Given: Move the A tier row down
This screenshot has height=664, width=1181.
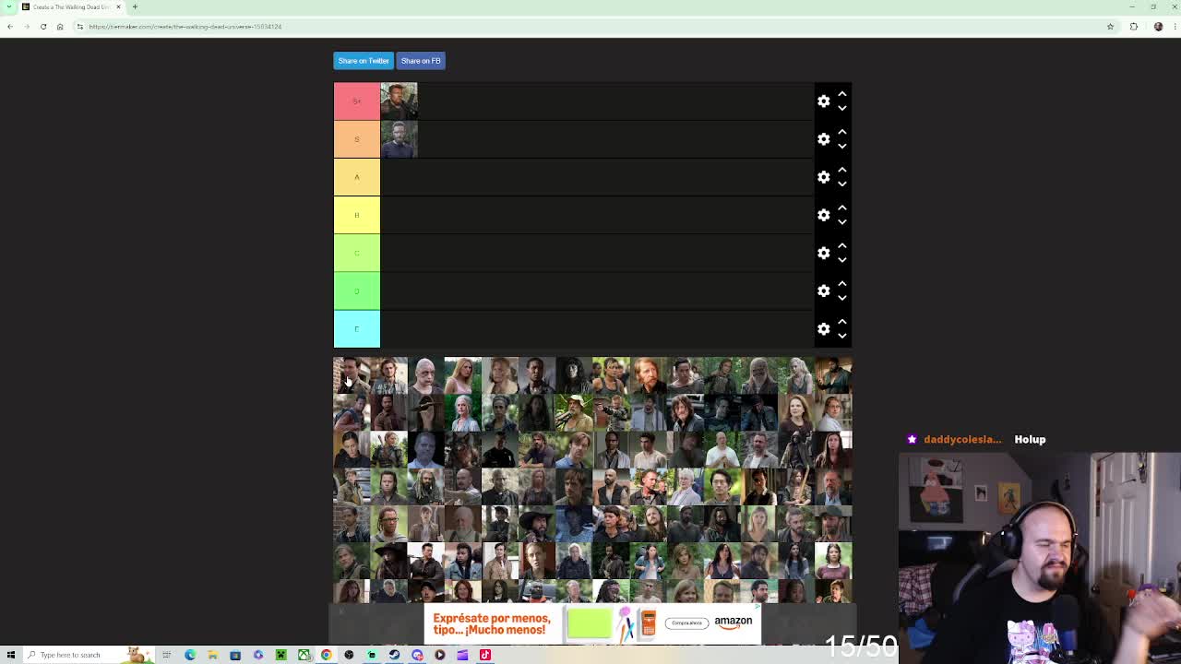Looking at the screenshot, I should [x=841, y=184].
